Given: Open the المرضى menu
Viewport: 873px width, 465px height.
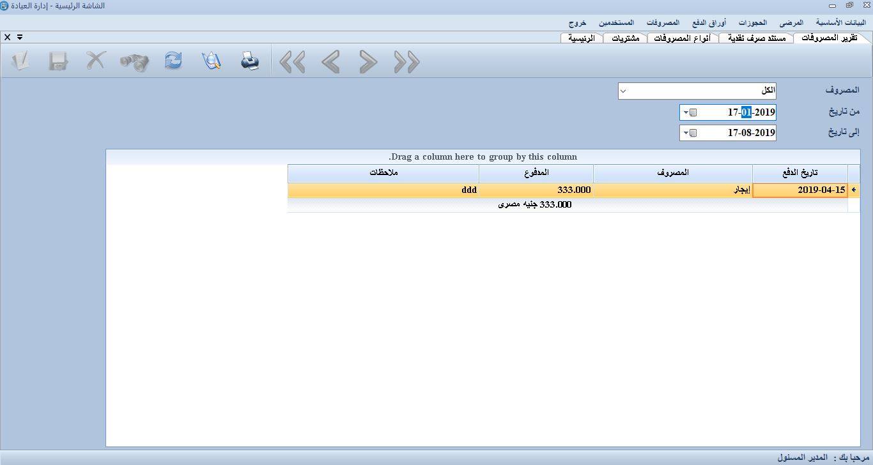Looking at the screenshot, I should 791,22.
